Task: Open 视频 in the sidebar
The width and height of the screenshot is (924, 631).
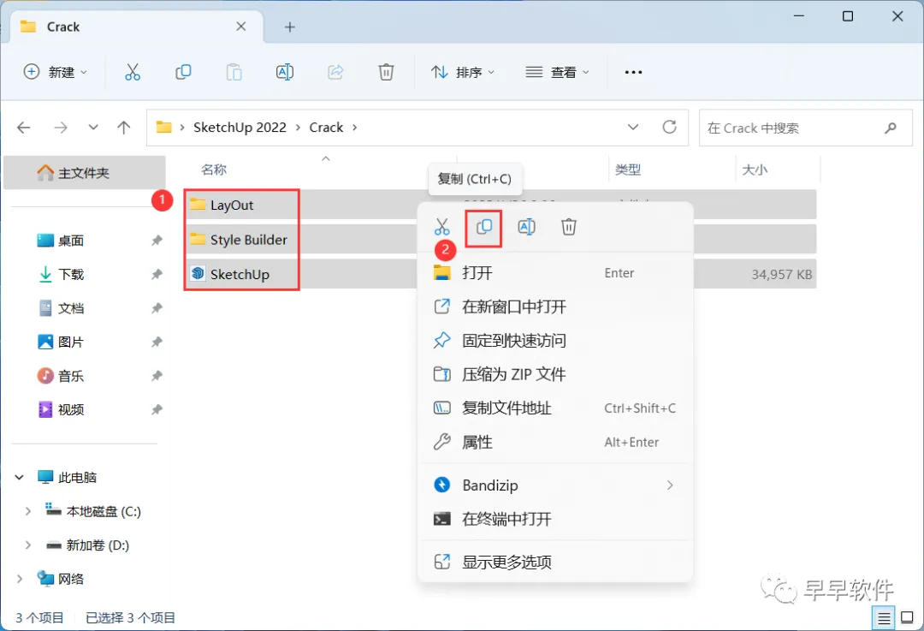Action: pos(71,409)
